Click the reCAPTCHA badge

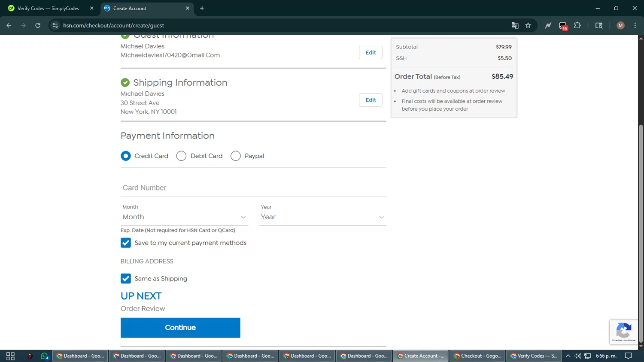[623, 332]
